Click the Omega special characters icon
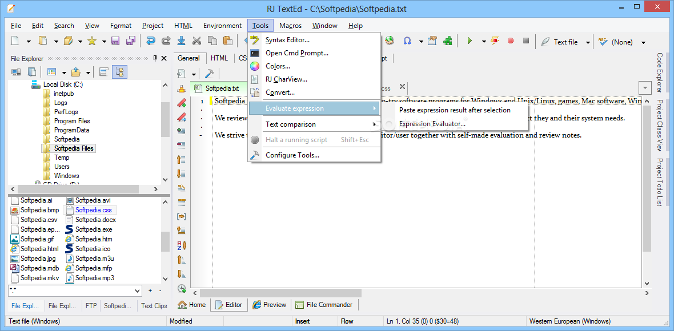This screenshot has height=331, width=674. tap(407, 41)
